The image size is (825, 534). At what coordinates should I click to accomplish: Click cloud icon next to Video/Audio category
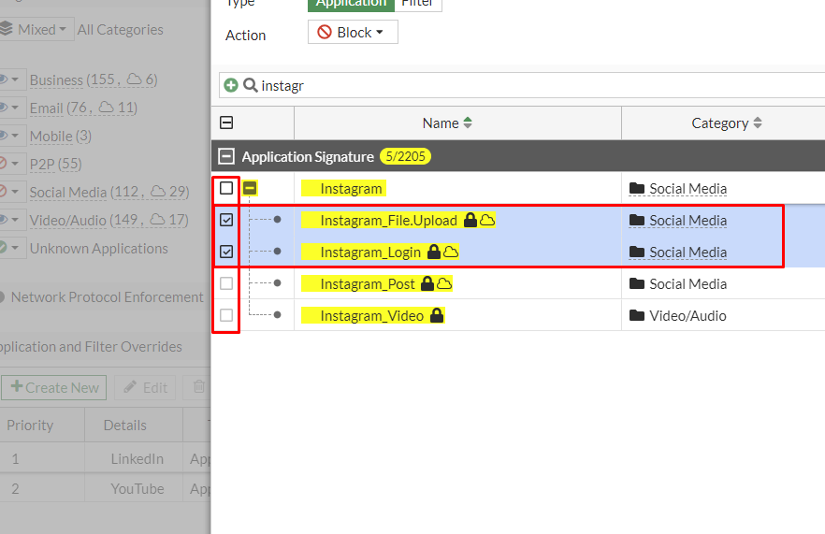[157, 220]
